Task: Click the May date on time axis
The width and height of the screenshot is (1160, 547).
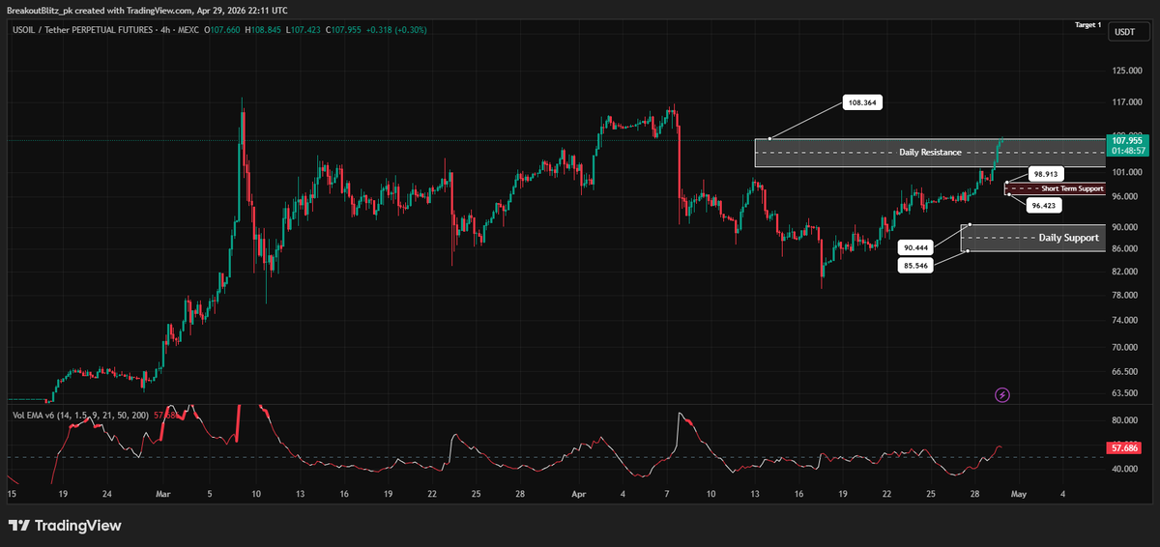Action: (1018, 494)
